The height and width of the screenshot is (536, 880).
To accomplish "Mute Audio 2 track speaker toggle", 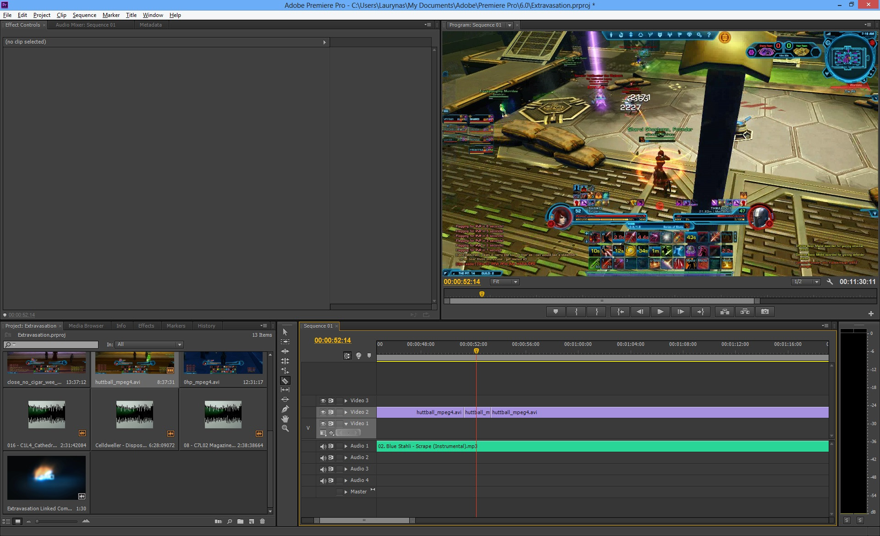I will pos(323,458).
